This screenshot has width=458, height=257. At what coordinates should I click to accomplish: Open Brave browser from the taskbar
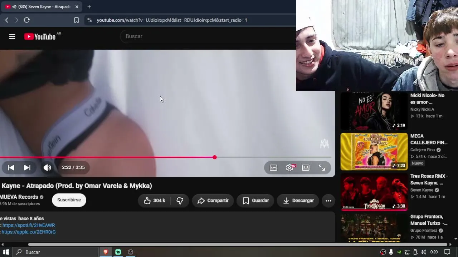point(106,252)
